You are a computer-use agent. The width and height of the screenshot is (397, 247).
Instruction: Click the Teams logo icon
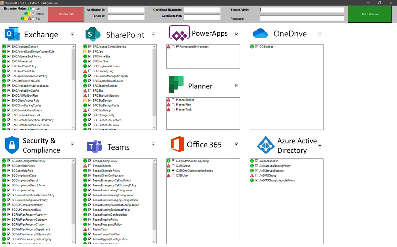pyautogui.click(x=94, y=147)
